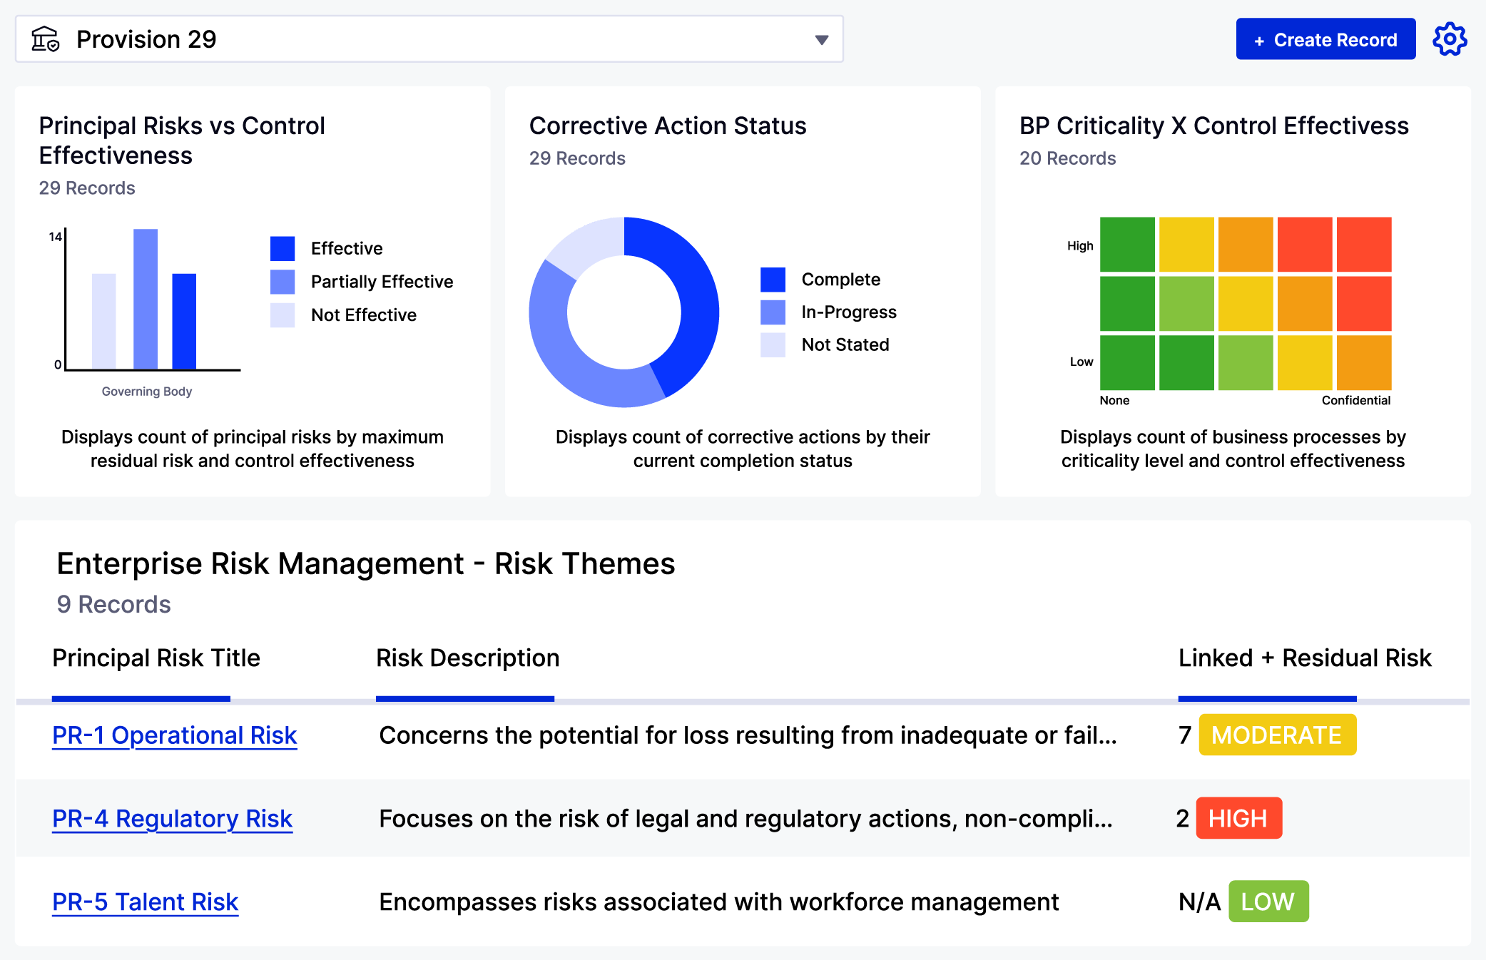Click the Confidential axis label on heatmap
Image resolution: width=1486 pixels, height=960 pixels.
pyautogui.click(x=1356, y=401)
